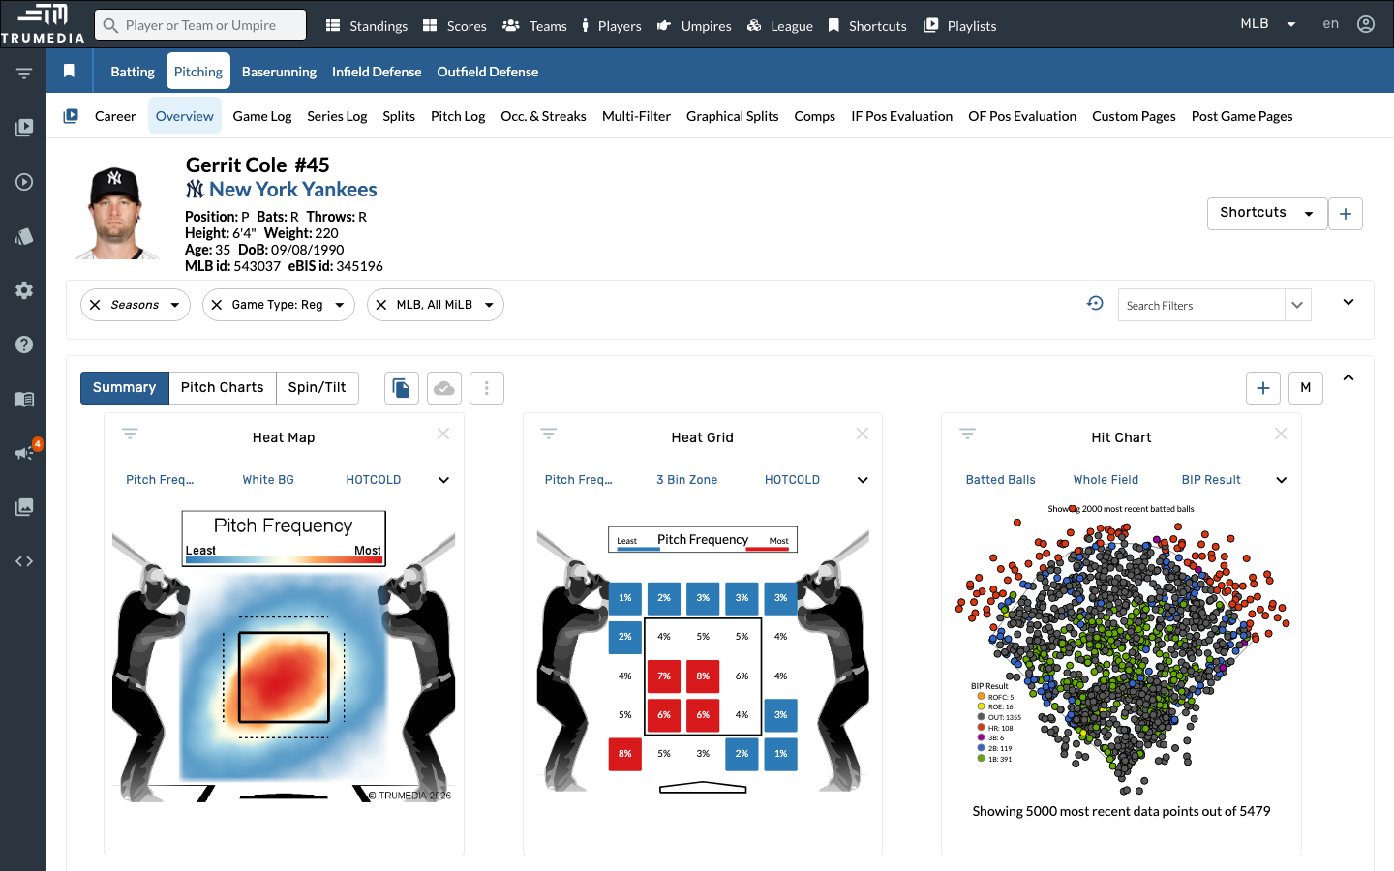Expand the Game Type dropdown arrow
Screen dimensions: 1394x871
pyautogui.click(x=340, y=305)
